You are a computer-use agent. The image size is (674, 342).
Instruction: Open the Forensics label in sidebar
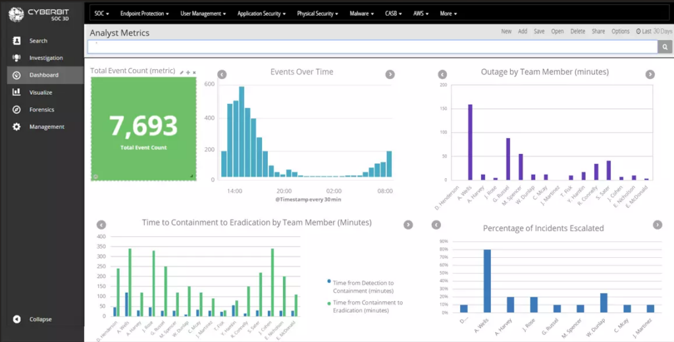coord(41,110)
